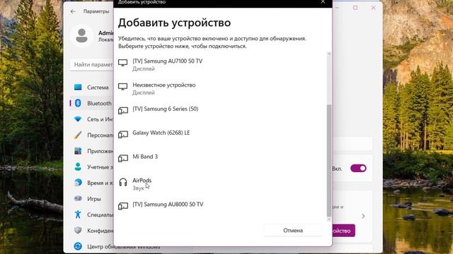Click the Система monitor icon in sidebar
Screen dimensions: 453x254
coord(78,87)
